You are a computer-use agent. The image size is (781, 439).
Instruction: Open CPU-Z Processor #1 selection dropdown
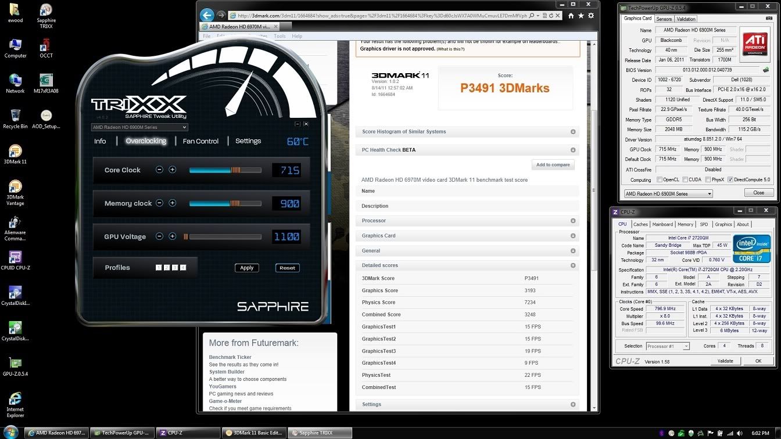[x=668, y=346]
